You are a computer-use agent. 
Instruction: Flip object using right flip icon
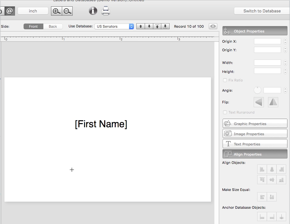tap(273, 102)
